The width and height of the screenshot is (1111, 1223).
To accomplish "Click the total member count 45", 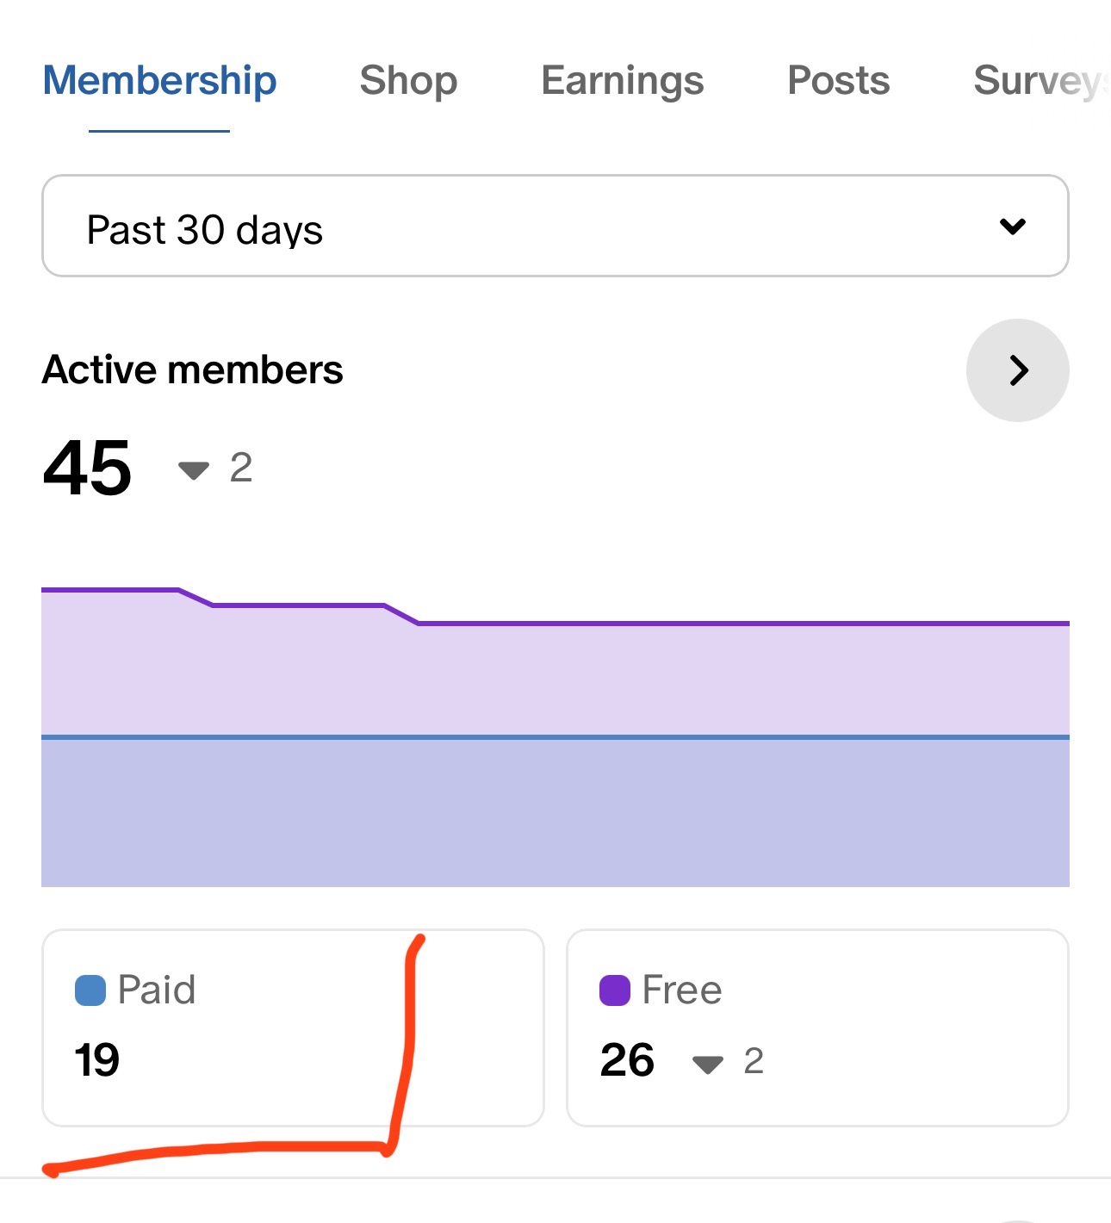I will tap(87, 469).
